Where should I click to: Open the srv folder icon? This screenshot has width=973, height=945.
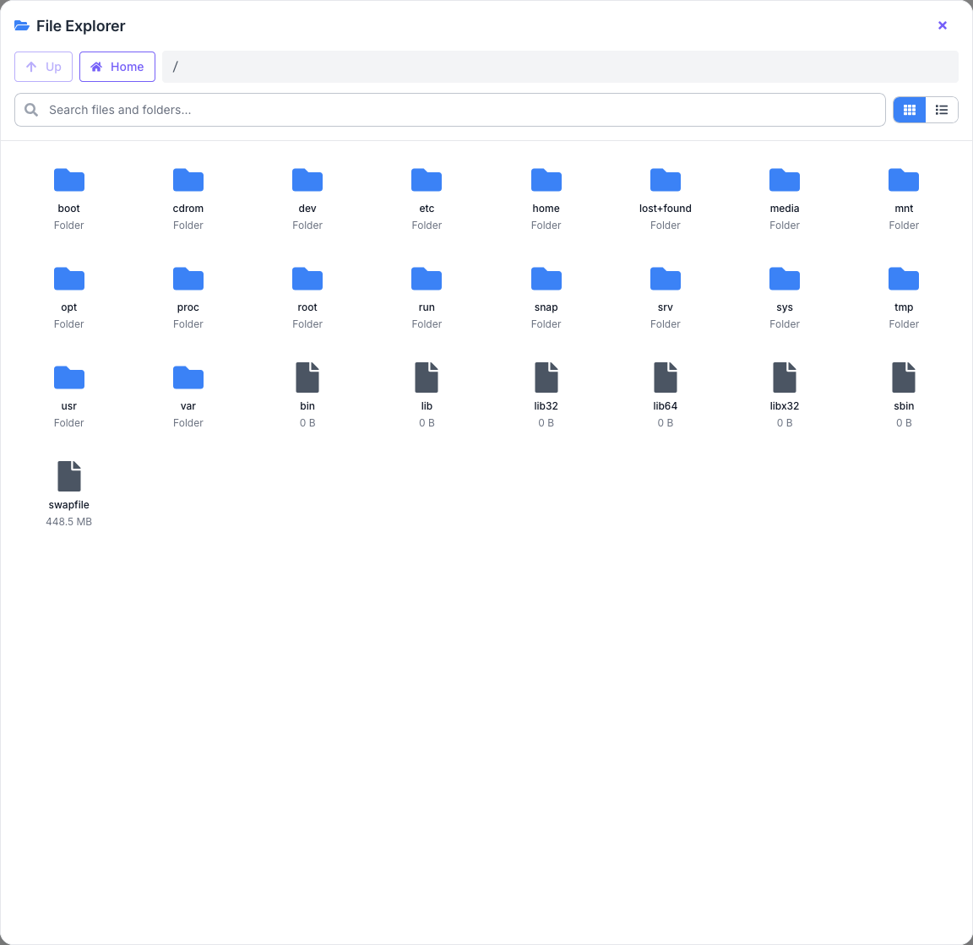[x=666, y=279]
